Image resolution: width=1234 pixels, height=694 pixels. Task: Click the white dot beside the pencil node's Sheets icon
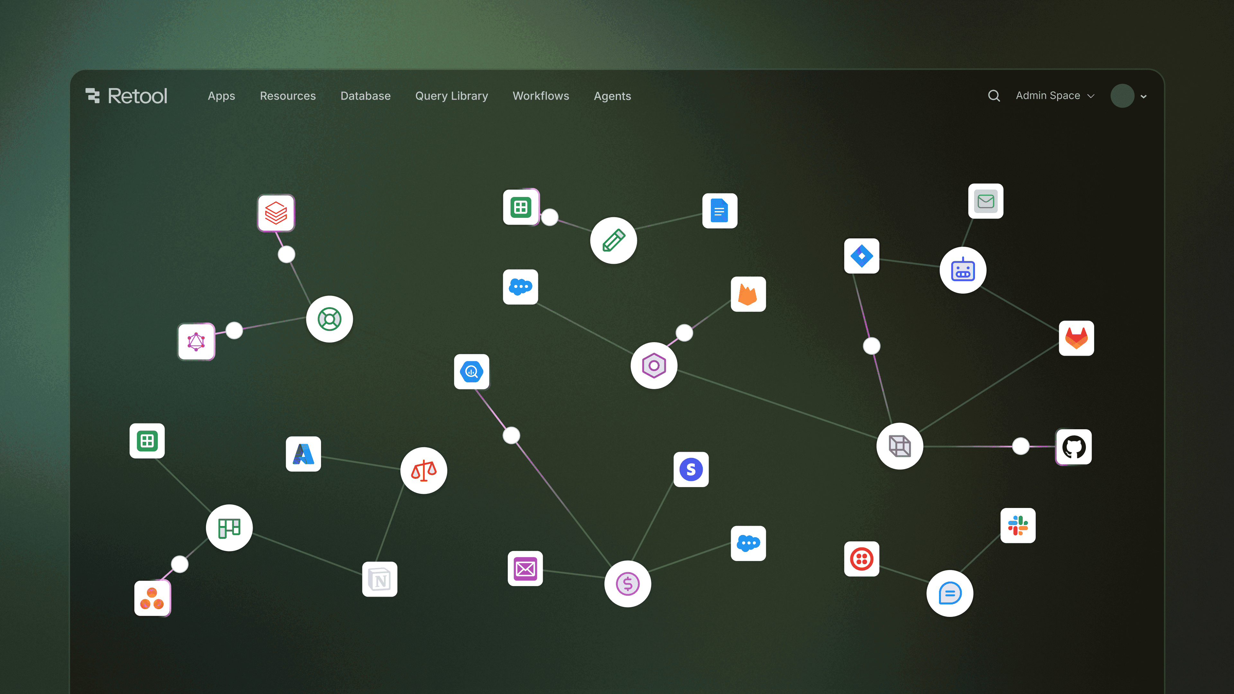550,217
